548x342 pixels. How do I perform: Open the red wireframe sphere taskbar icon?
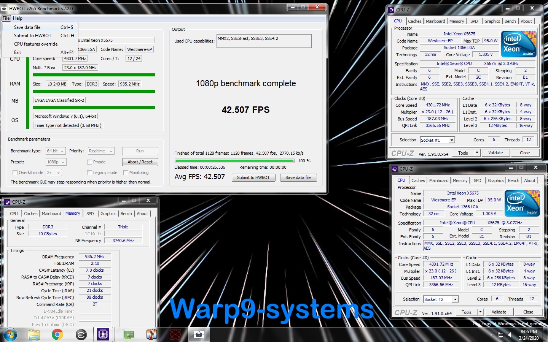175,334
